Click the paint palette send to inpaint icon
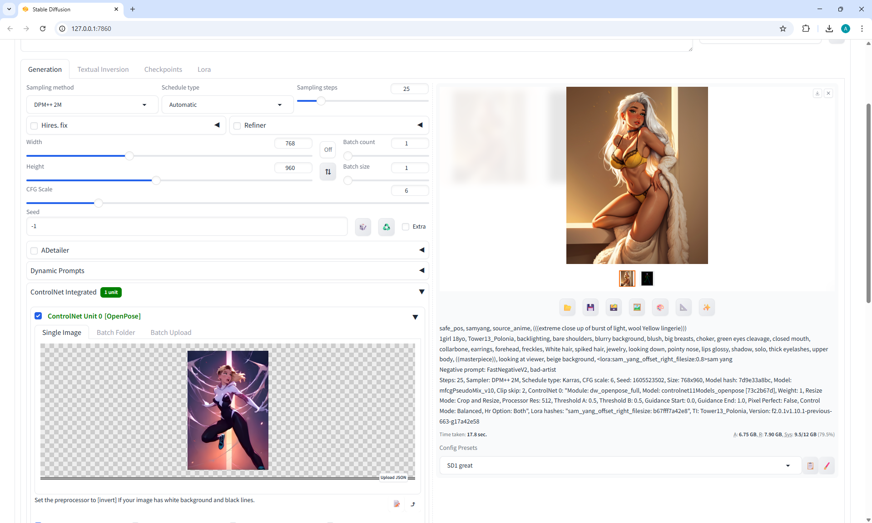Screen dimensions: 872x523 [660, 308]
